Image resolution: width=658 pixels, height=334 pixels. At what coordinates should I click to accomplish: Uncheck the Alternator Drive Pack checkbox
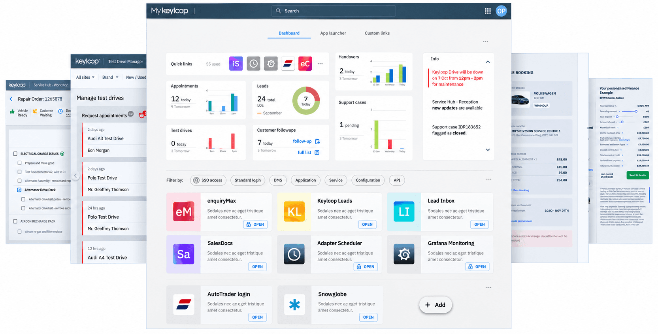(19, 190)
